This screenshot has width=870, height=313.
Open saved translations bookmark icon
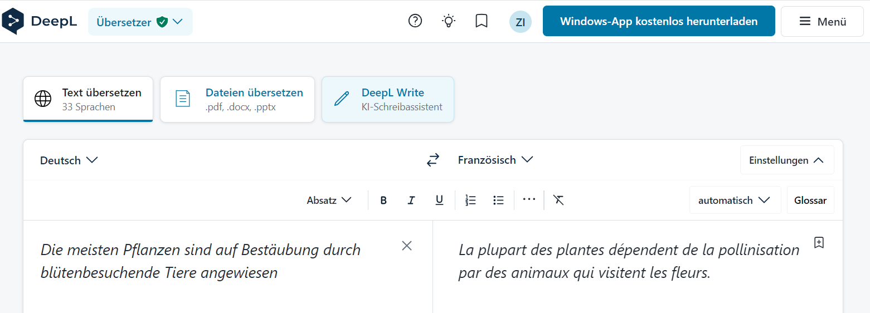(x=482, y=21)
